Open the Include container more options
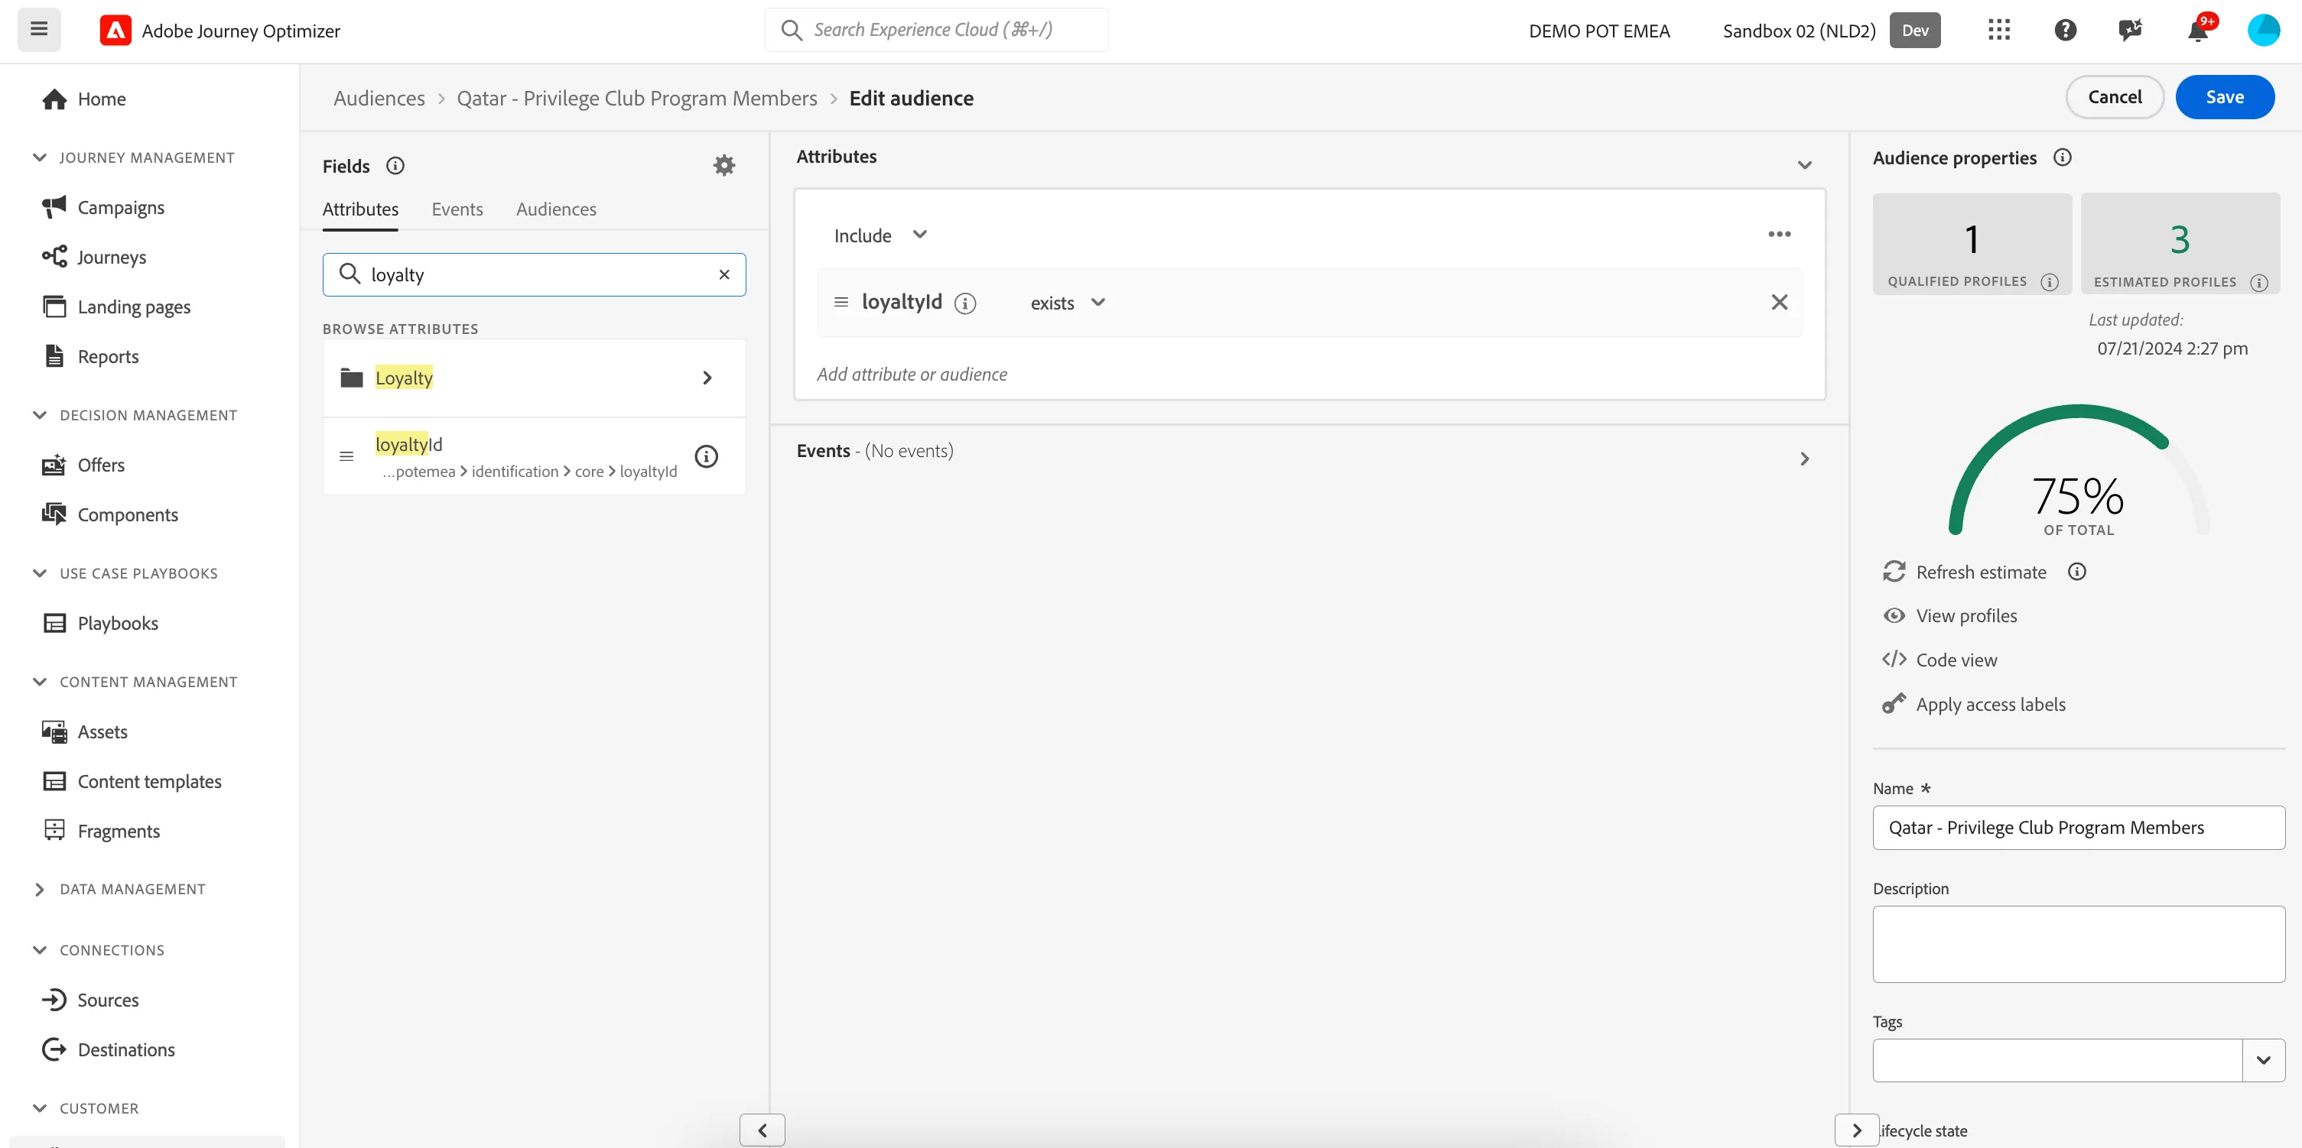The width and height of the screenshot is (2302, 1148). coord(1779,234)
